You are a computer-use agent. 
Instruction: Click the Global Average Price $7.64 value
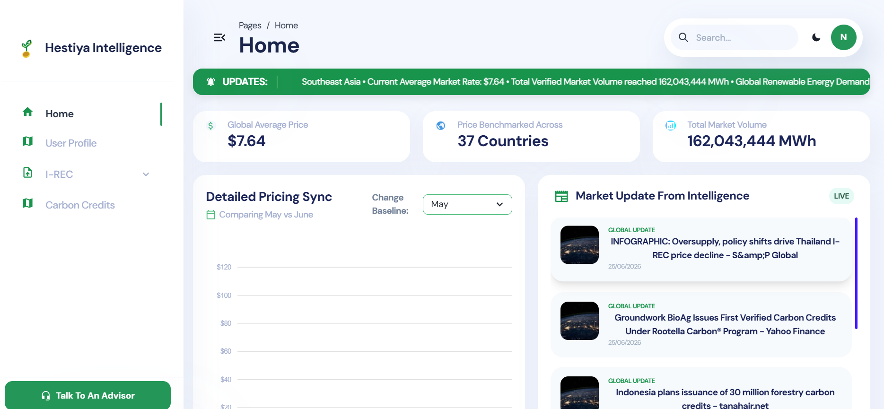click(x=246, y=141)
